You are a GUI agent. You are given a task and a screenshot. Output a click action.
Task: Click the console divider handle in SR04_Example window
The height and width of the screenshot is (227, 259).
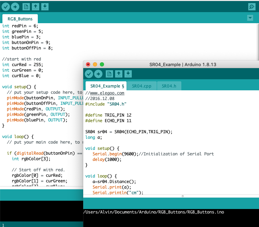pyautogui.click(x=182, y=196)
